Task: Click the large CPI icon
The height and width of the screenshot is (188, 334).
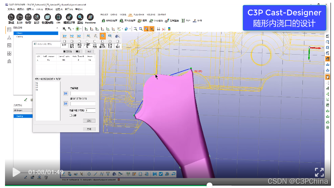Action: 58,17
